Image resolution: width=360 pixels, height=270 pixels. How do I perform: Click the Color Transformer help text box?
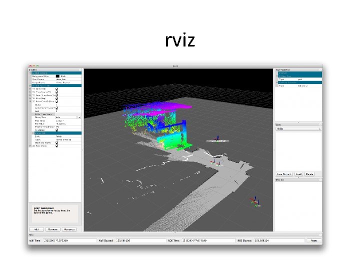(55, 213)
